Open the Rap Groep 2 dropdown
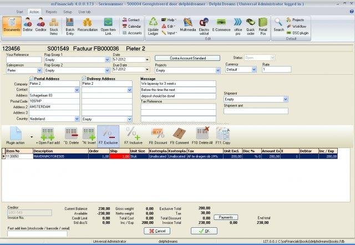Image resolution: width=355 pixels, height=245 pixels. pyautogui.click(x=107, y=70)
